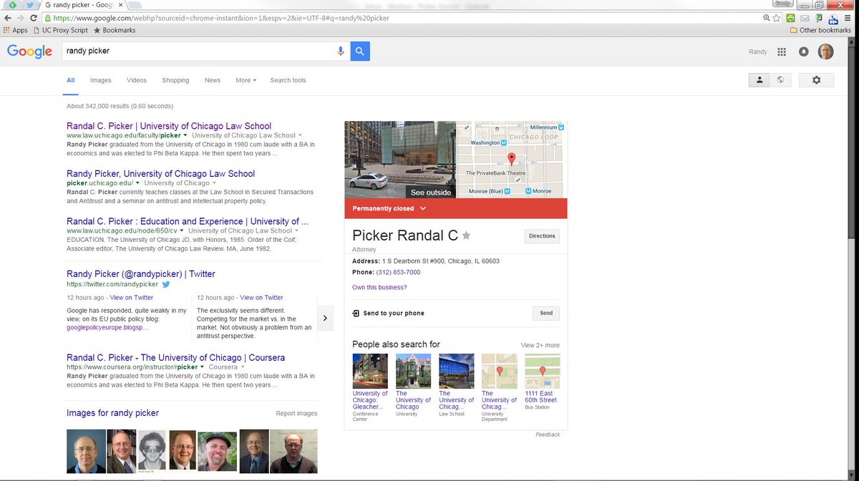Hide private results globe toggle
This screenshot has width=859, height=481.
tap(780, 80)
